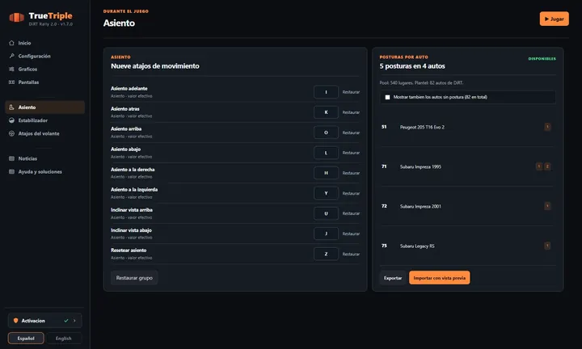
Task: Select posture 1 of Subaru Impreza 1995
Action: (539, 166)
